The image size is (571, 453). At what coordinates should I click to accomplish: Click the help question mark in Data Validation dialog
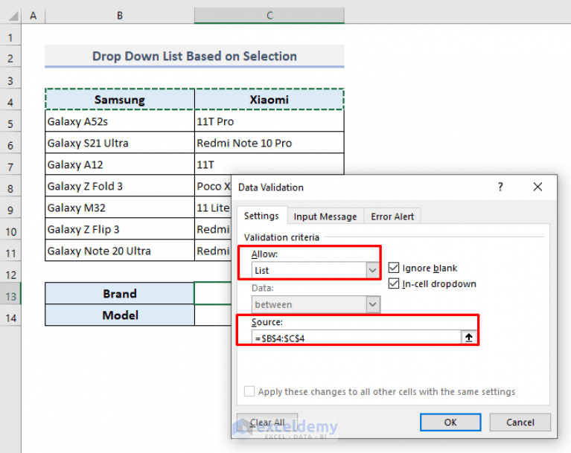point(500,187)
